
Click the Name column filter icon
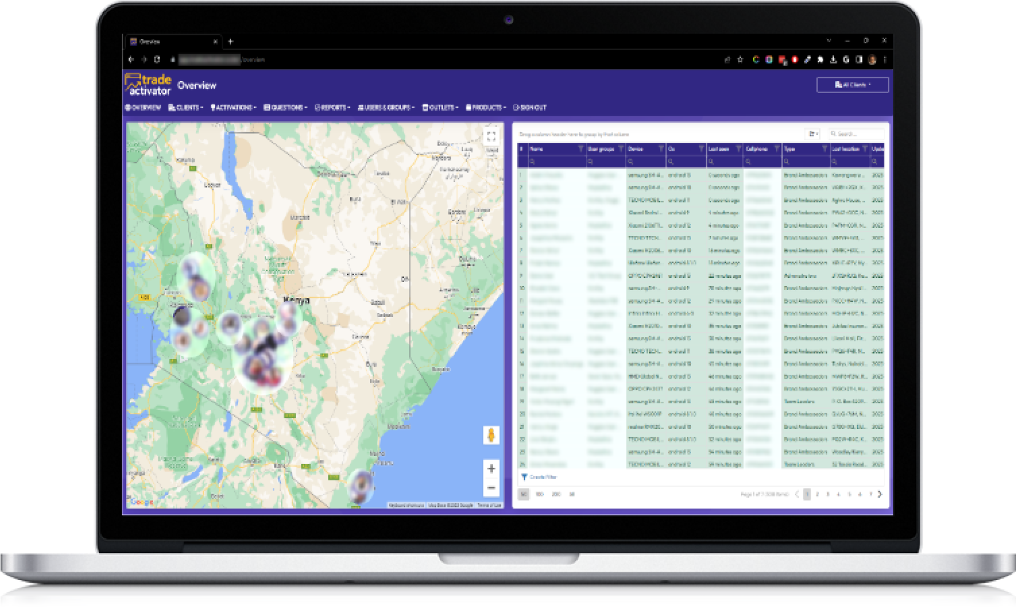(x=580, y=149)
